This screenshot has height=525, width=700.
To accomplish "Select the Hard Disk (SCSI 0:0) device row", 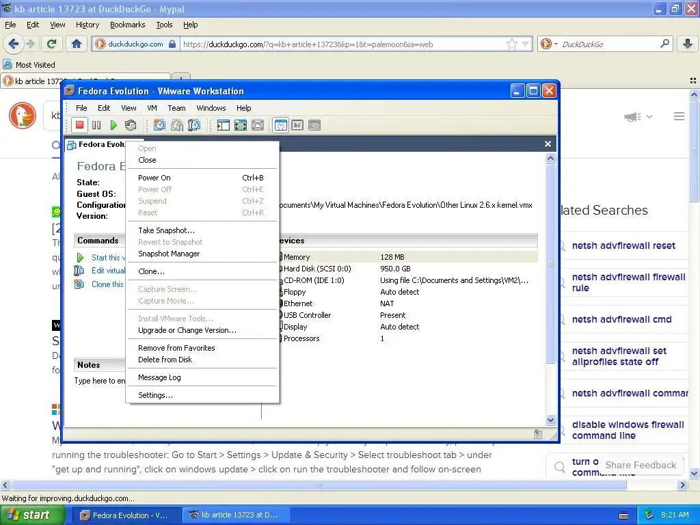I will pos(407,269).
